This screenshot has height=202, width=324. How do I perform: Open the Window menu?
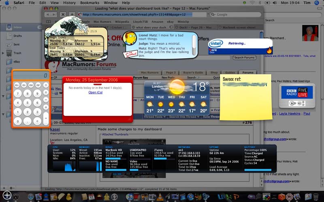[111, 3]
